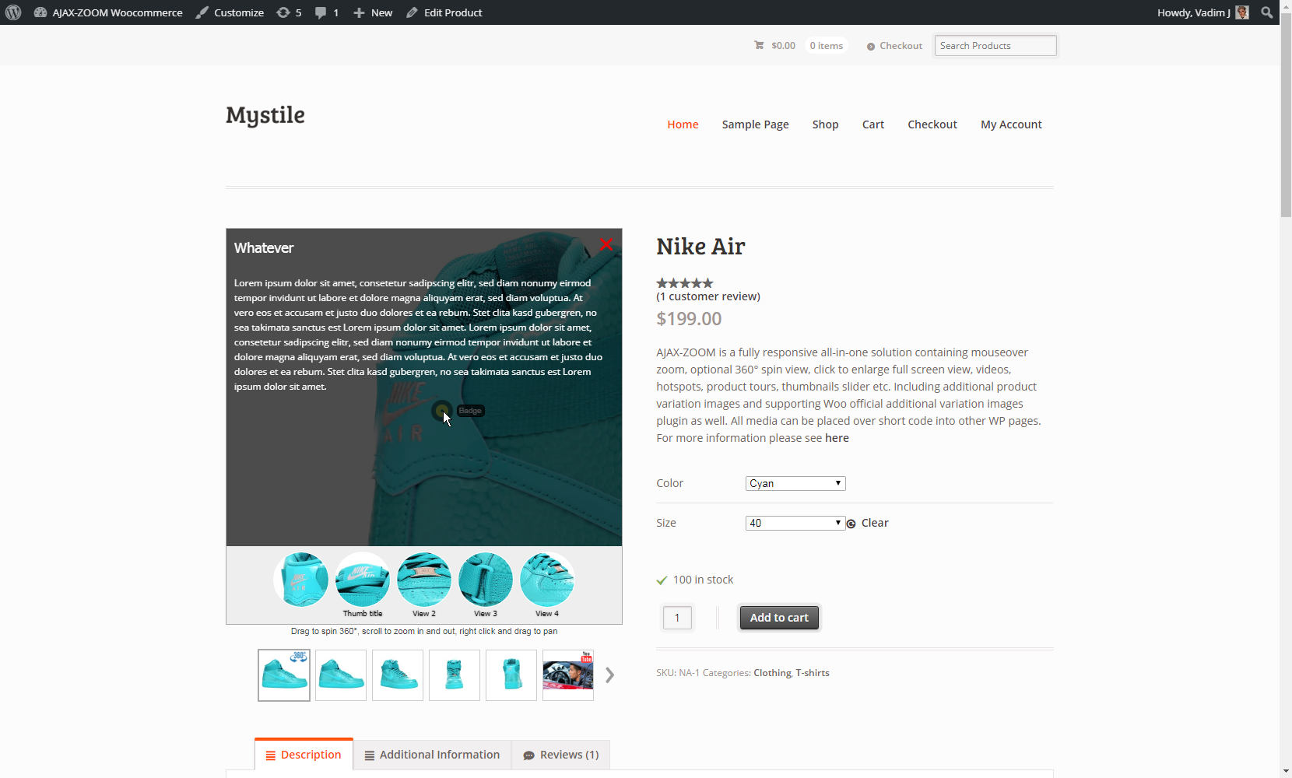
Task: Click Edit Product in the admin bar
Action: [444, 12]
